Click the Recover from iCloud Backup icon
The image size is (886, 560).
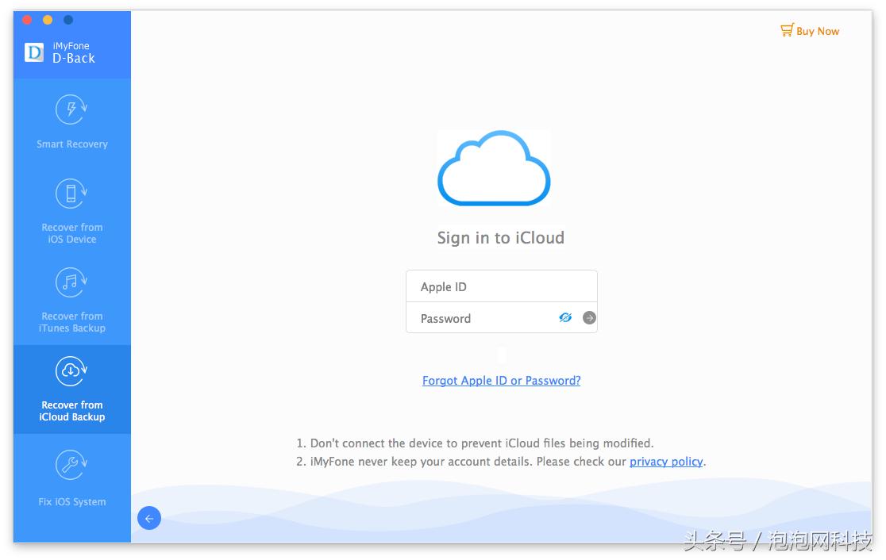coord(71,370)
